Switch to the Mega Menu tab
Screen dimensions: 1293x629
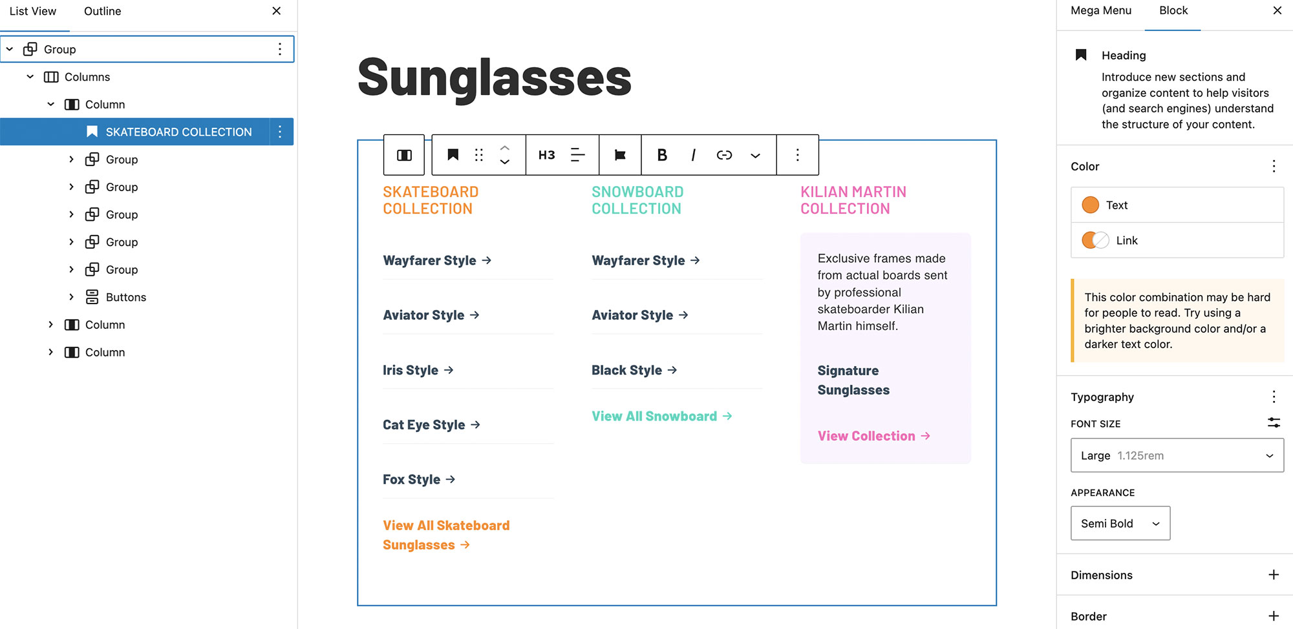1100,11
